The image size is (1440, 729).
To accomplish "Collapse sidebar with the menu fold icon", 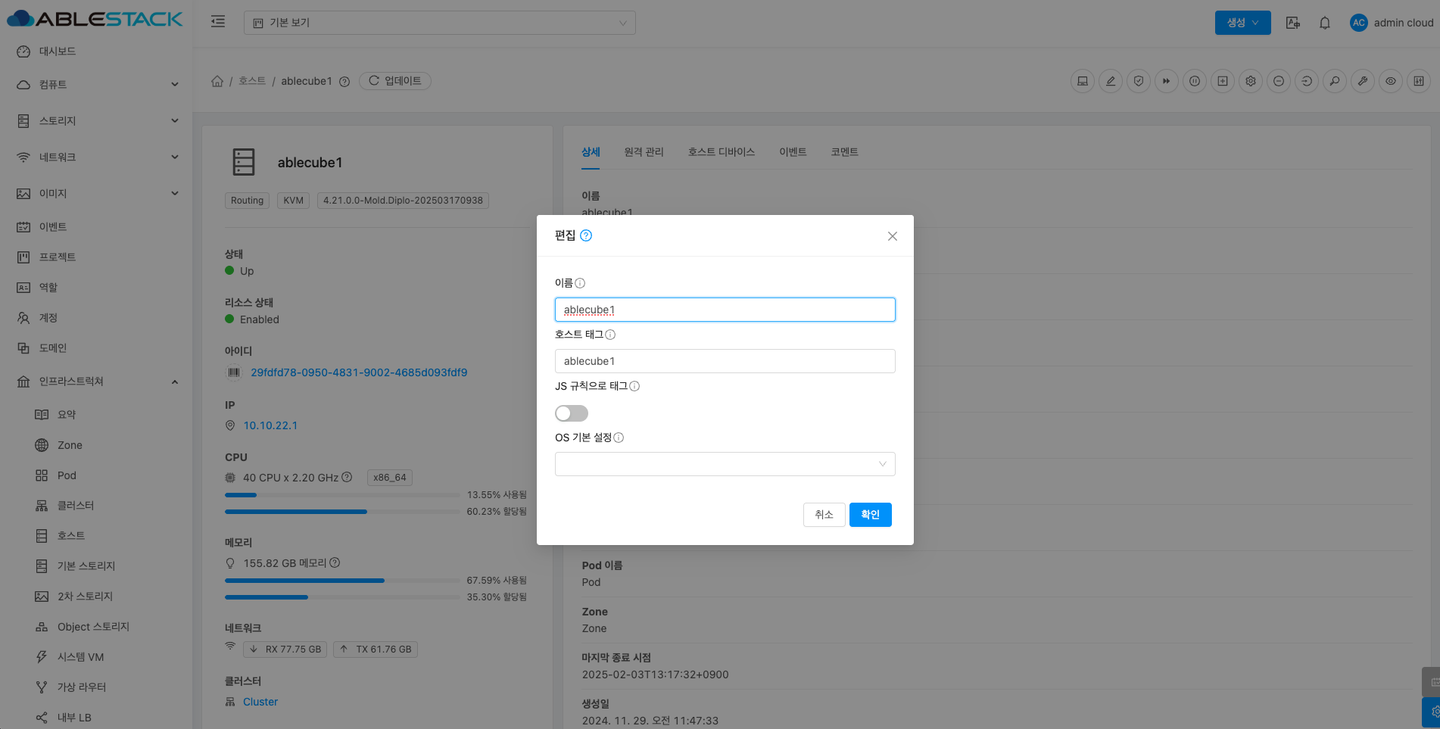I will pos(218,22).
